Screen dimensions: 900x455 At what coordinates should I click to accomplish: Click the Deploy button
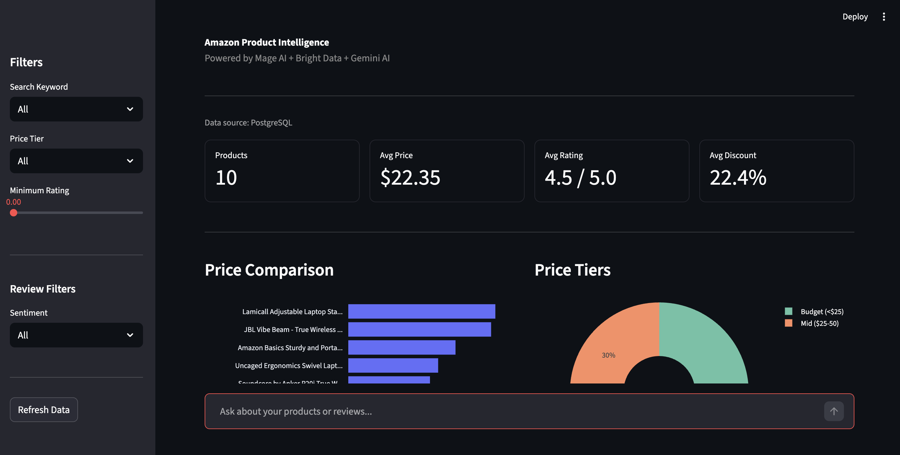[x=855, y=16]
